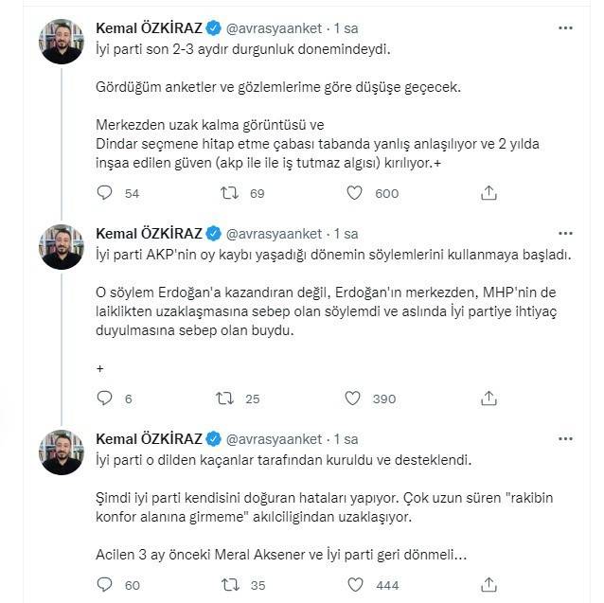
Task: Open more options menu on first tweet
Action: point(565,28)
